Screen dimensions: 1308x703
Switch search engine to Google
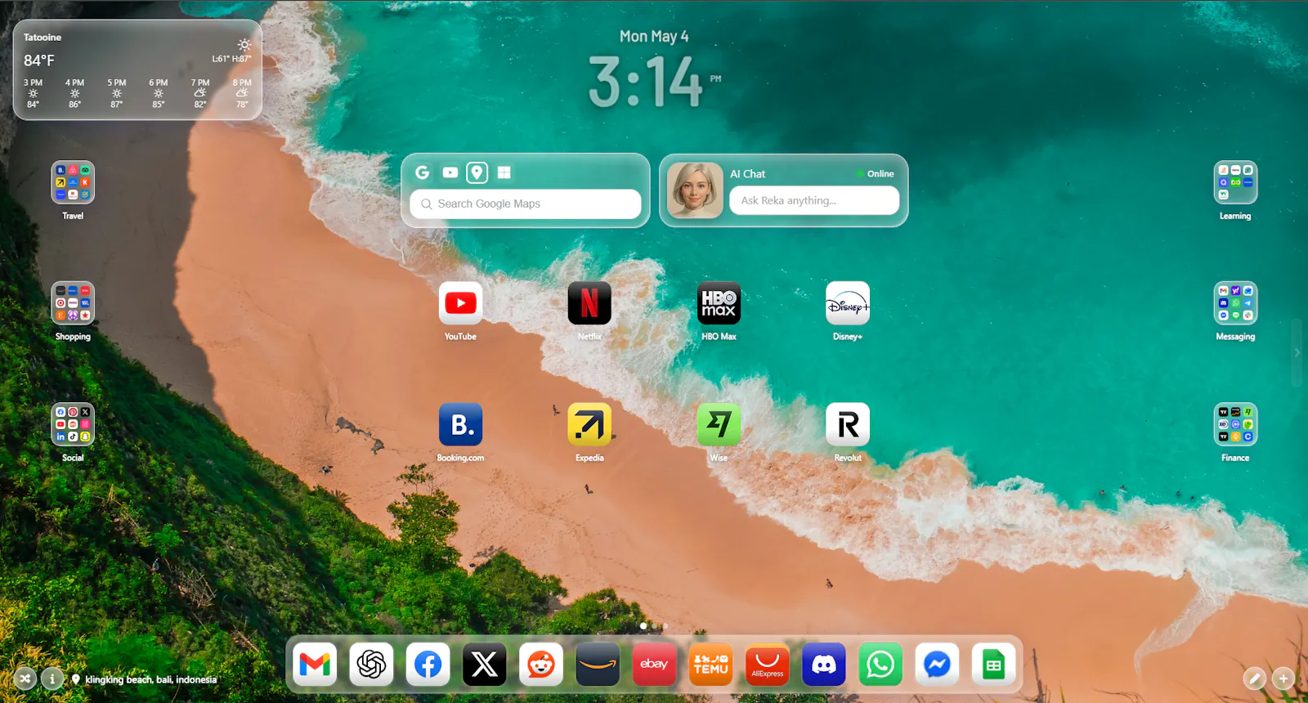[423, 172]
